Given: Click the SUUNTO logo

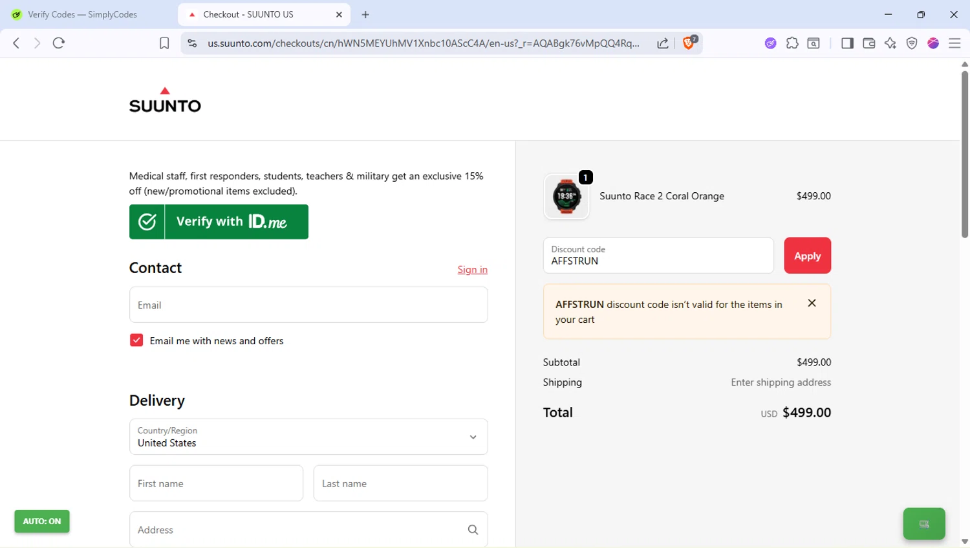Looking at the screenshot, I should tap(165, 100).
